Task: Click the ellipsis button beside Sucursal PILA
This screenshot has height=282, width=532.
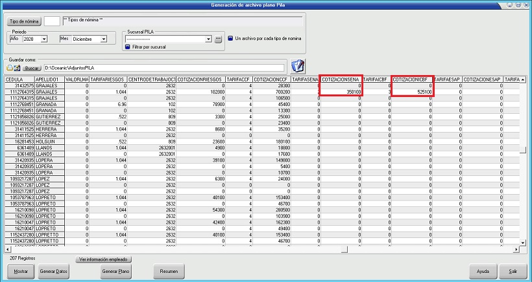Action: (219, 39)
